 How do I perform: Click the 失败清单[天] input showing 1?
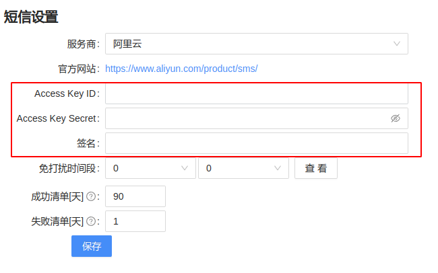tap(135, 221)
